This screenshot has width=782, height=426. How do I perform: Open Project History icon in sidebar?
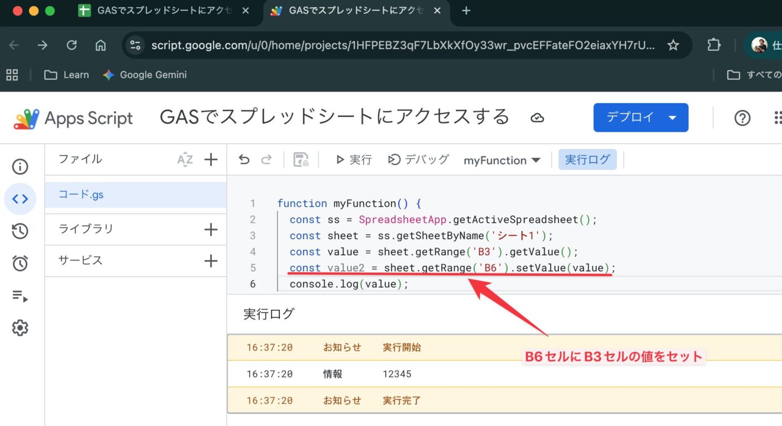point(20,231)
